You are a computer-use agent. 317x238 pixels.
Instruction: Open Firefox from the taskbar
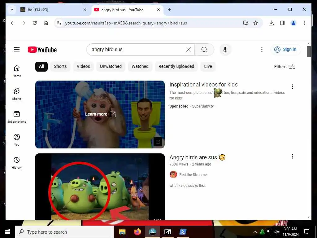pyautogui.click(x=137, y=232)
